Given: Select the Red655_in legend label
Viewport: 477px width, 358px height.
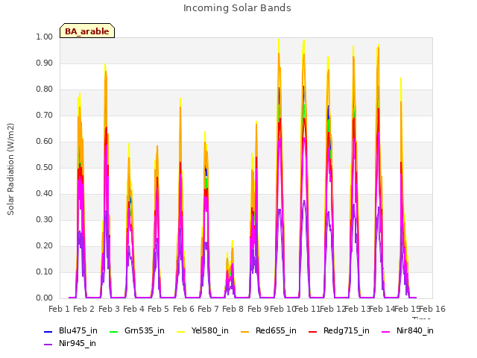Looking at the screenshot, I should pos(276,331).
